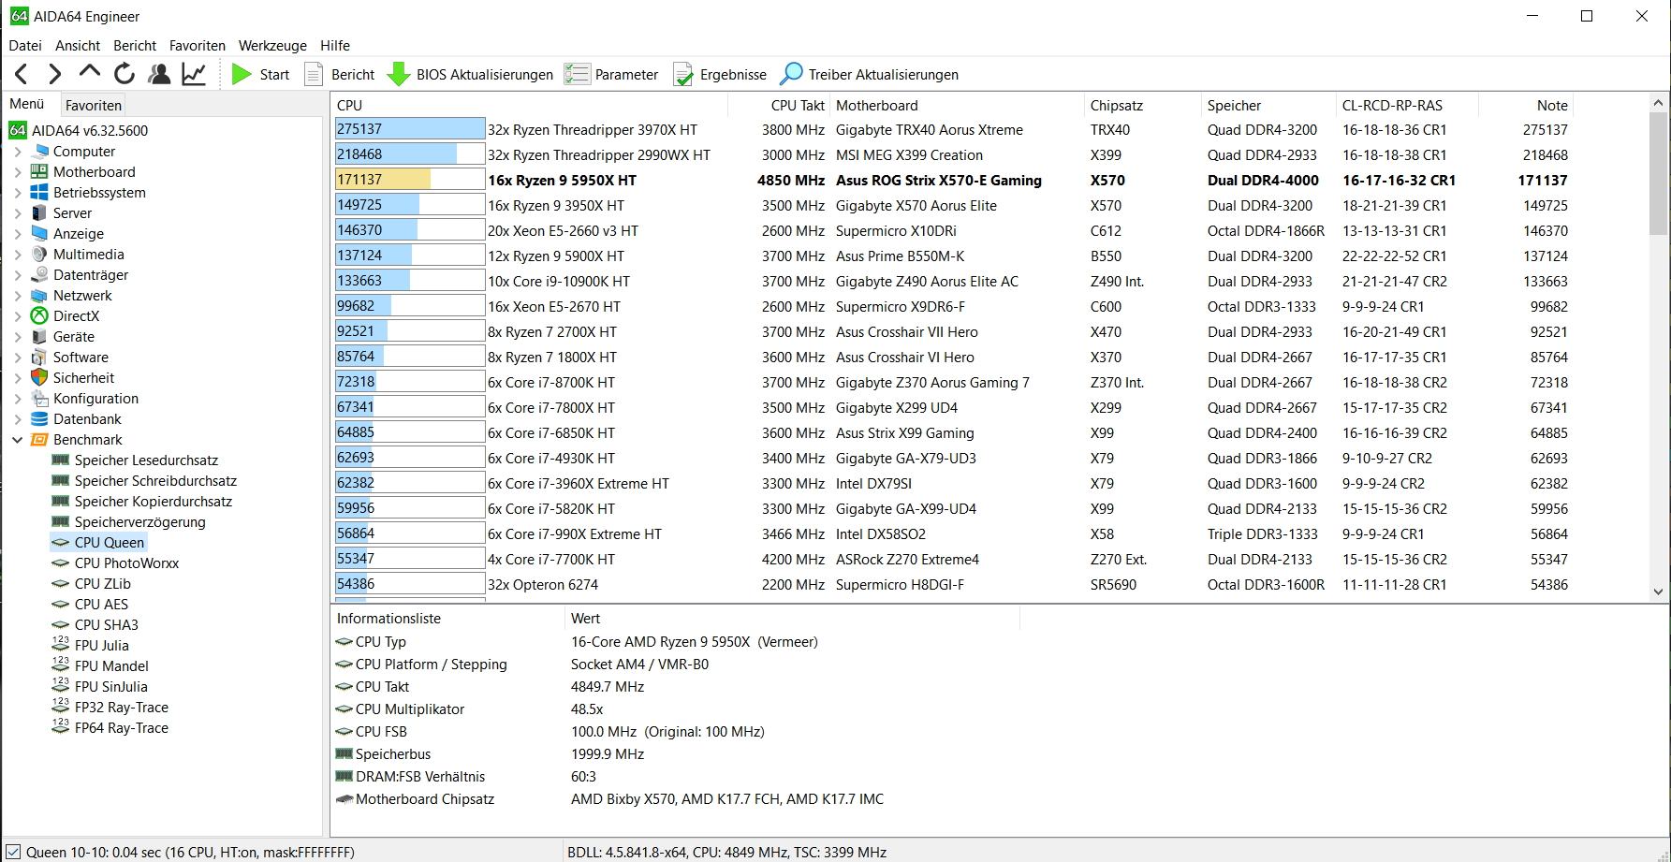Image resolution: width=1671 pixels, height=862 pixels.
Task: Open the Werkzeuge menu
Action: (272, 45)
